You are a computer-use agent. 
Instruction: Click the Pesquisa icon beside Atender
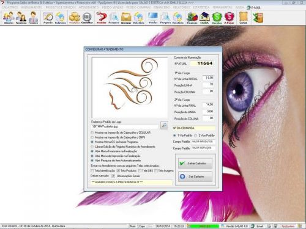114,18
